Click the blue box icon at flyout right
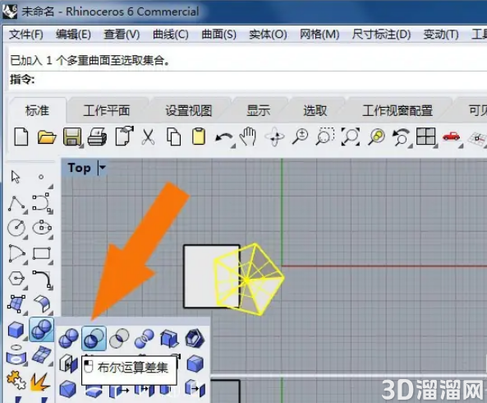This screenshot has width=487, height=403. point(195,364)
